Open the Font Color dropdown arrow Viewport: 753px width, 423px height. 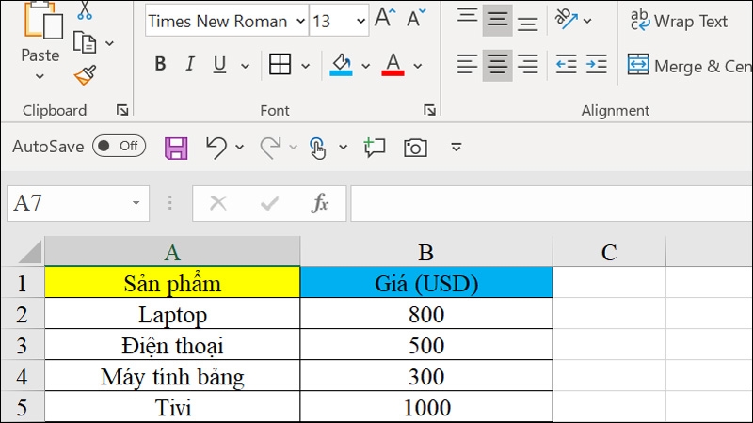point(417,66)
